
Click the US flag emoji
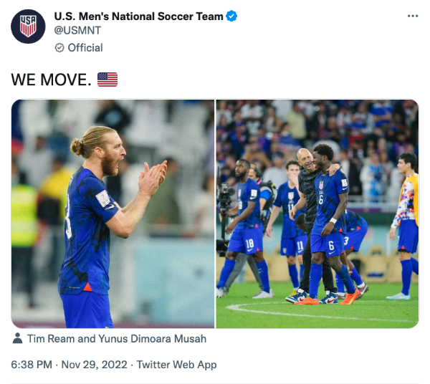(x=107, y=80)
